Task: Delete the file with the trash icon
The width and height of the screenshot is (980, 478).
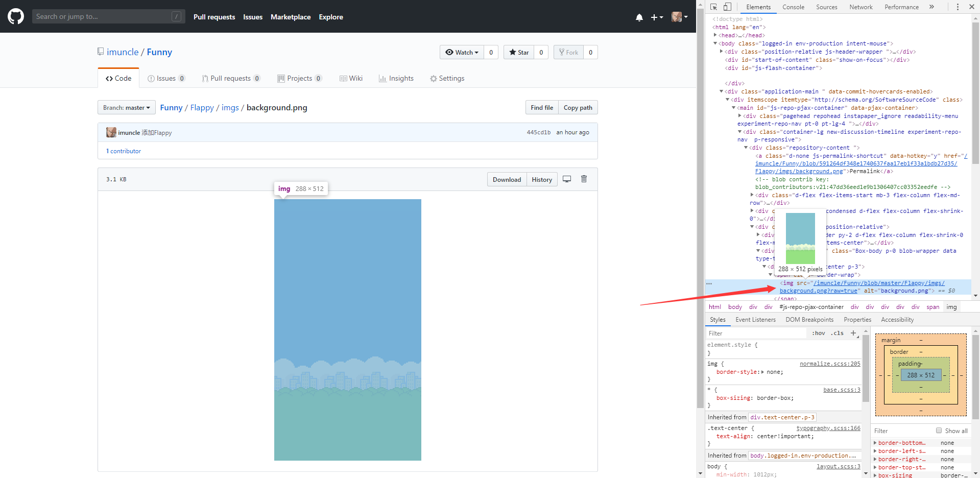Action: coord(584,179)
